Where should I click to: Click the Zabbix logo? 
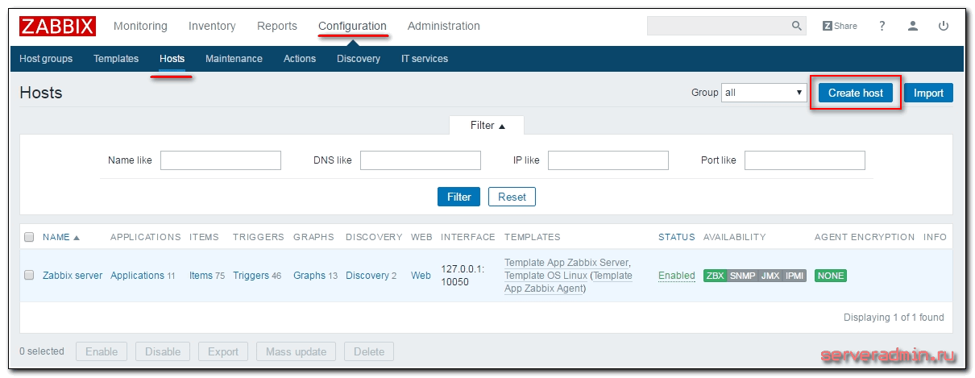(57, 26)
